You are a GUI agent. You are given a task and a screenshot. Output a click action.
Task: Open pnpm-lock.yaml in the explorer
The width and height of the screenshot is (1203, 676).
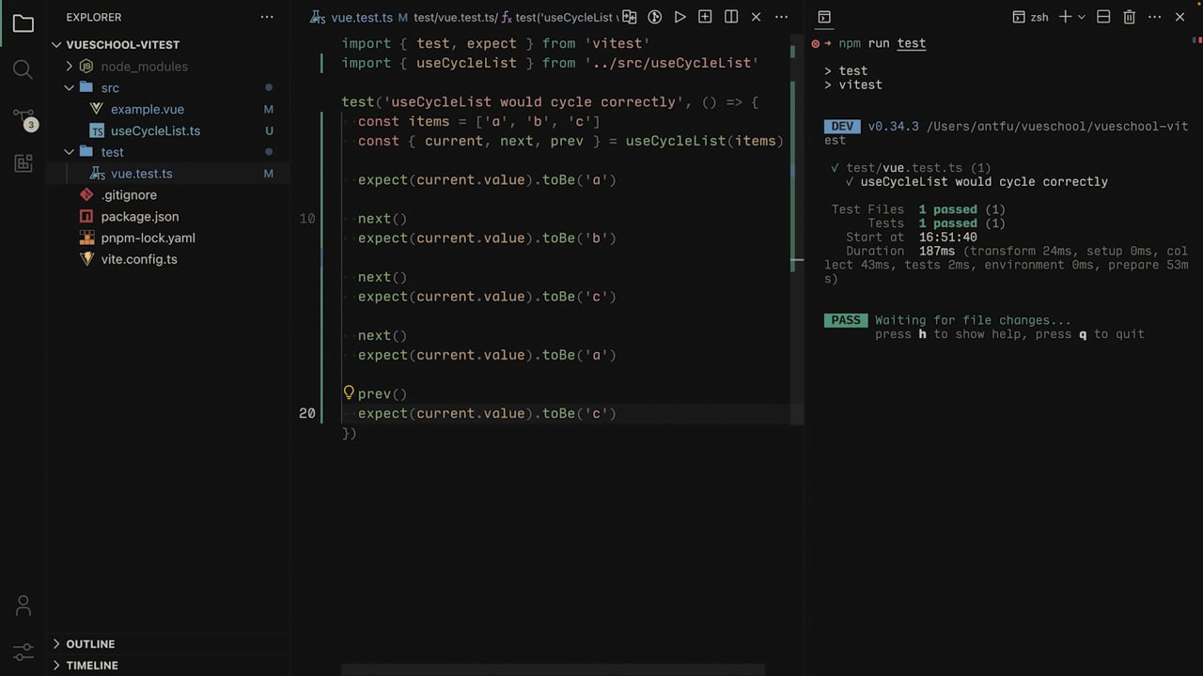point(148,238)
